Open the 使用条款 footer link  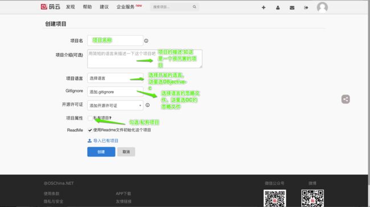click(x=51, y=193)
